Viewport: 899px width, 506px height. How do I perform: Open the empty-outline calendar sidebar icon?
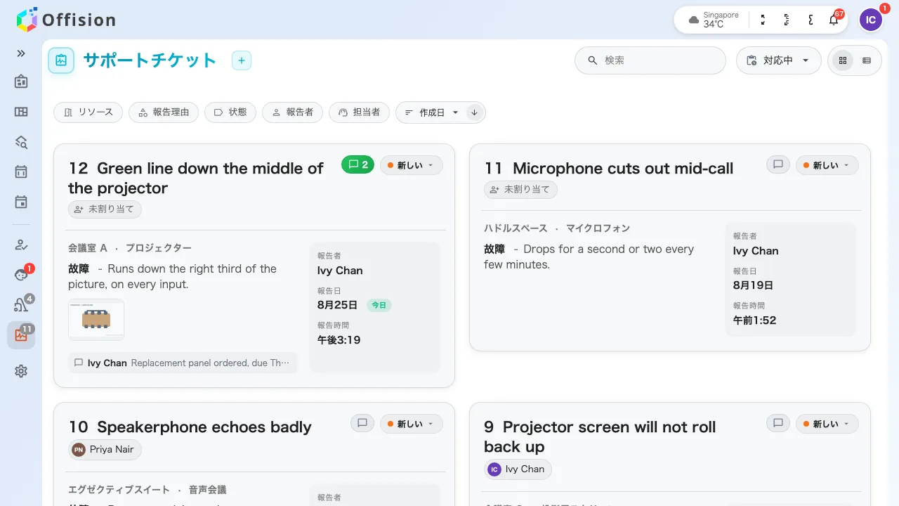click(21, 172)
